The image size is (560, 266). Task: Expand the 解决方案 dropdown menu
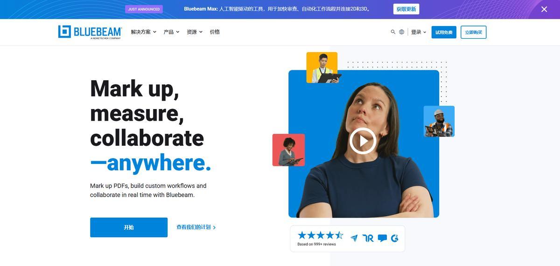click(x=144, y=32)
